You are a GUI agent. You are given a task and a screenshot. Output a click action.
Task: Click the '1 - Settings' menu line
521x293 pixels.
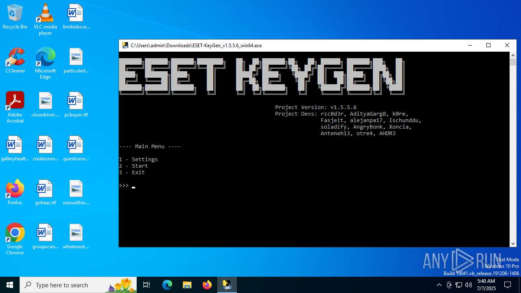click(138, 159)
